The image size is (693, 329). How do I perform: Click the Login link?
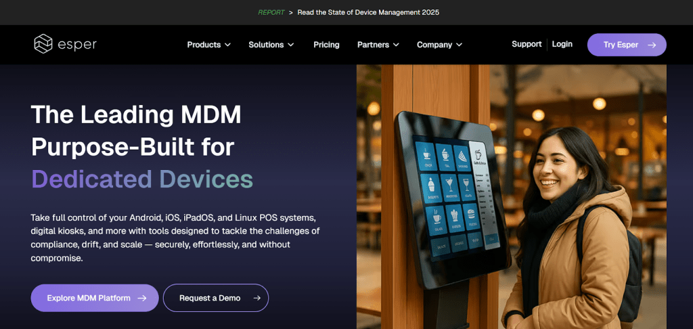tap(562, 44)
